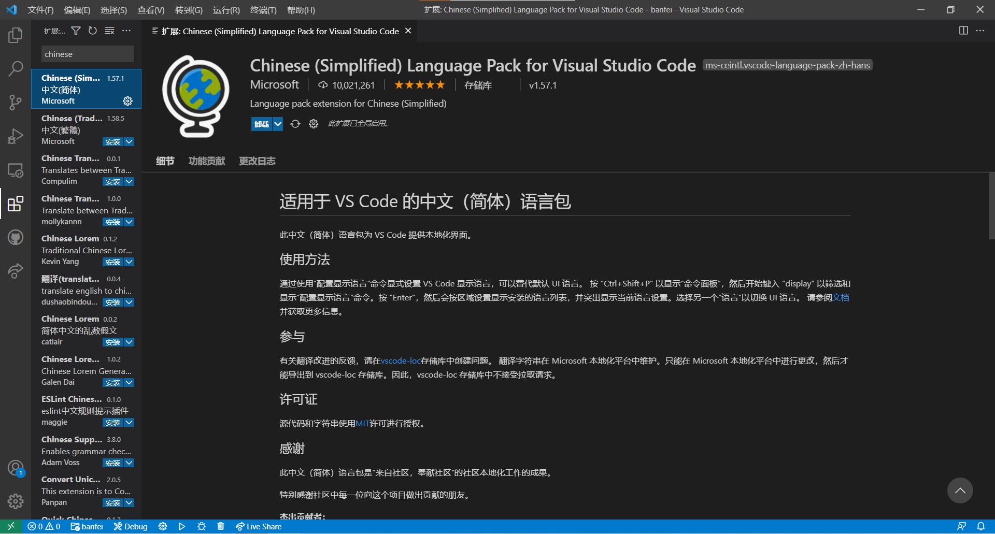Viewport: 995px width, 534px height.
Task: Open the 编辑(E) menu
Action: point(77,10)
